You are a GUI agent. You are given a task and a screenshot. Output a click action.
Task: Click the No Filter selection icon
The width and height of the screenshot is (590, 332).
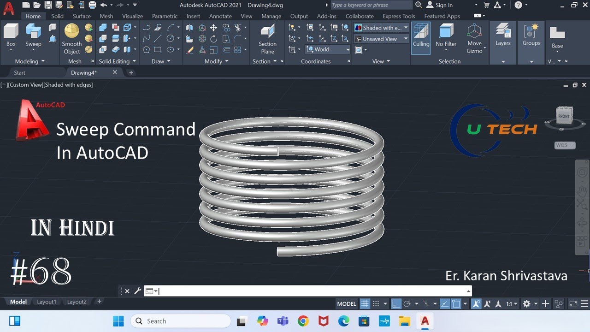446,35
